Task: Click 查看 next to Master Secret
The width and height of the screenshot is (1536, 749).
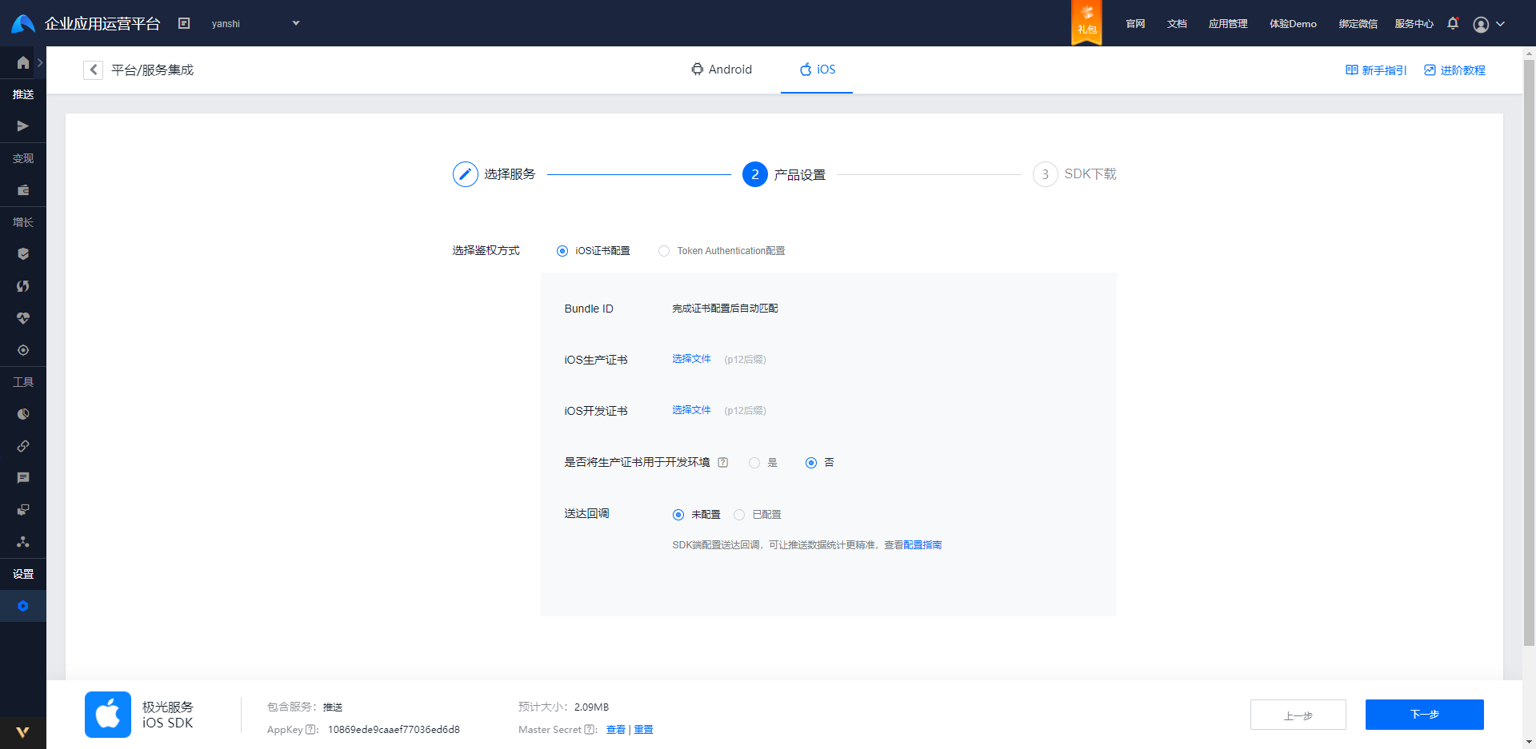Action: tap(614, 729)
